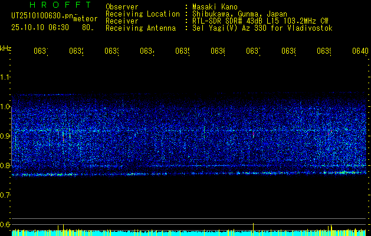This screenshot has height=236, width=371.
Task: Click the 'Receiving Location' label
Action: click(x=143, y=14)
